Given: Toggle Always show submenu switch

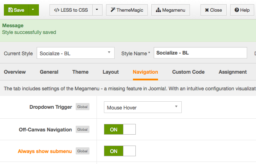Looking at the screenshot, I should [120, 151].
